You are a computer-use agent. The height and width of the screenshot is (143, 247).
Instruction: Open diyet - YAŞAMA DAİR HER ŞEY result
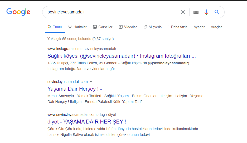pyautogui.click(x=87, y=122)
